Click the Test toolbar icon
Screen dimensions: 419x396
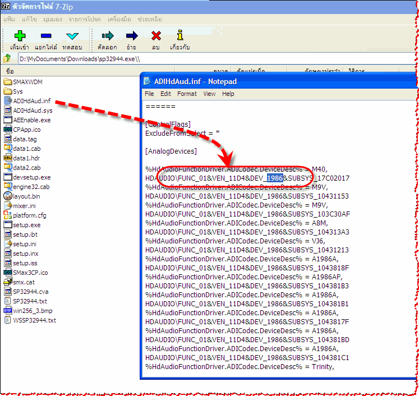[x=72, y=37]
